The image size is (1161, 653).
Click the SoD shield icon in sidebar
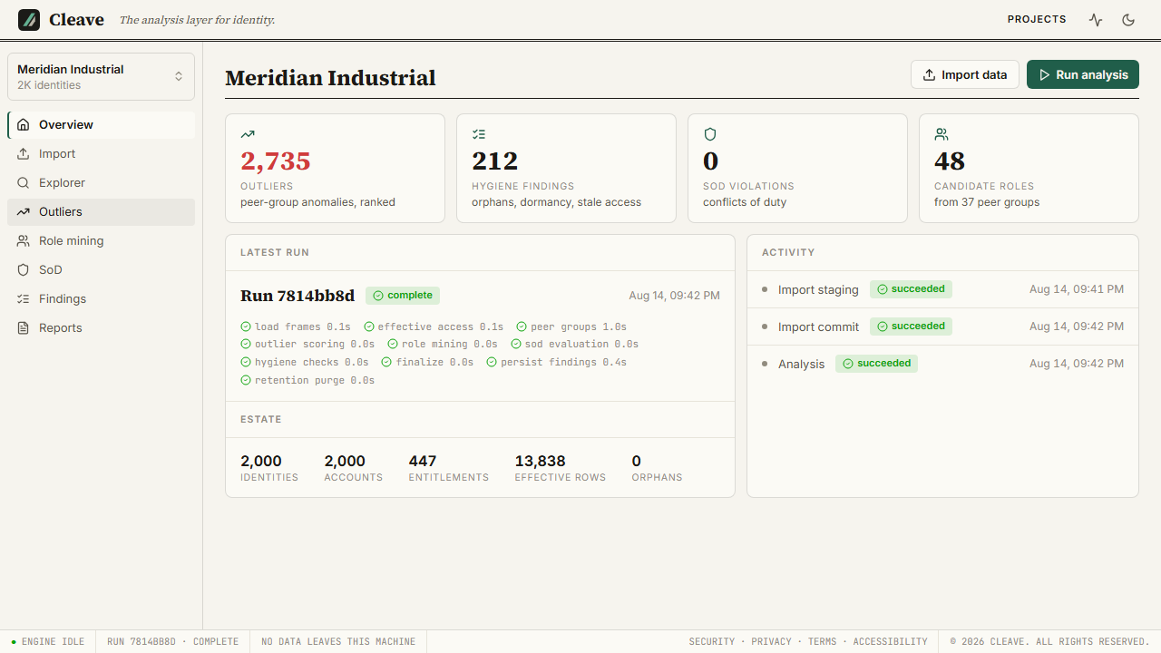[24, 270]
